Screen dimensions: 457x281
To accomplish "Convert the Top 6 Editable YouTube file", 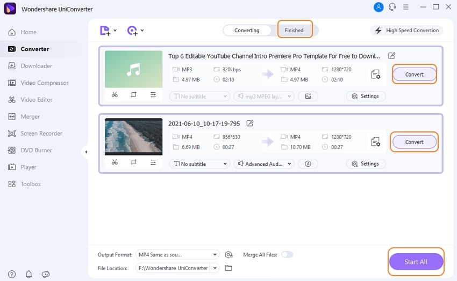I will click(414, 75).
